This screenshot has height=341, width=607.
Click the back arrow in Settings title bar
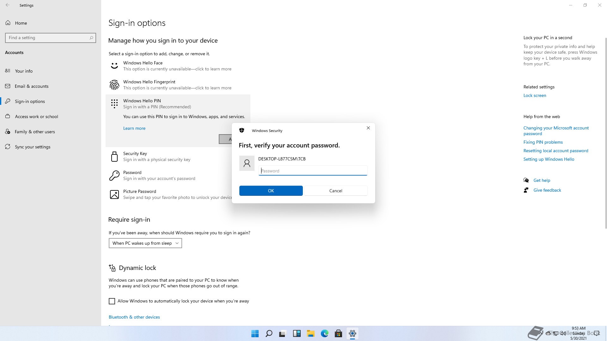(x=8, y=5)
